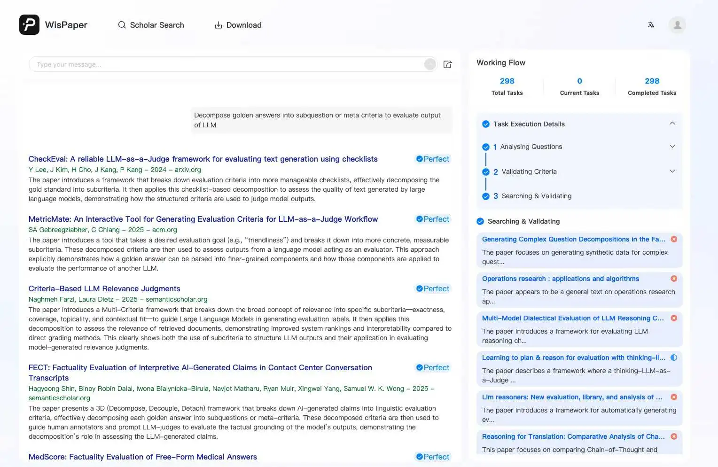Screen dimensions: 718x467
Task: Click the check icon beside the Searching & Validating heading
Action: coord(480,221)
